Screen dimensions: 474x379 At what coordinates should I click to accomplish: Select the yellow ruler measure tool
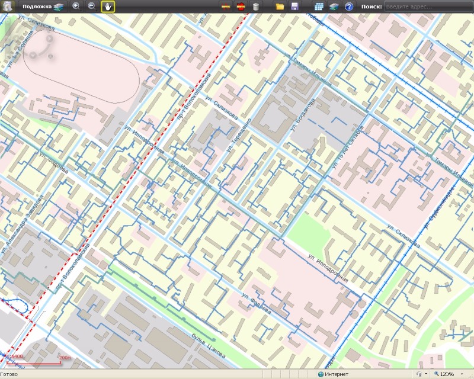tap(226, 7)
